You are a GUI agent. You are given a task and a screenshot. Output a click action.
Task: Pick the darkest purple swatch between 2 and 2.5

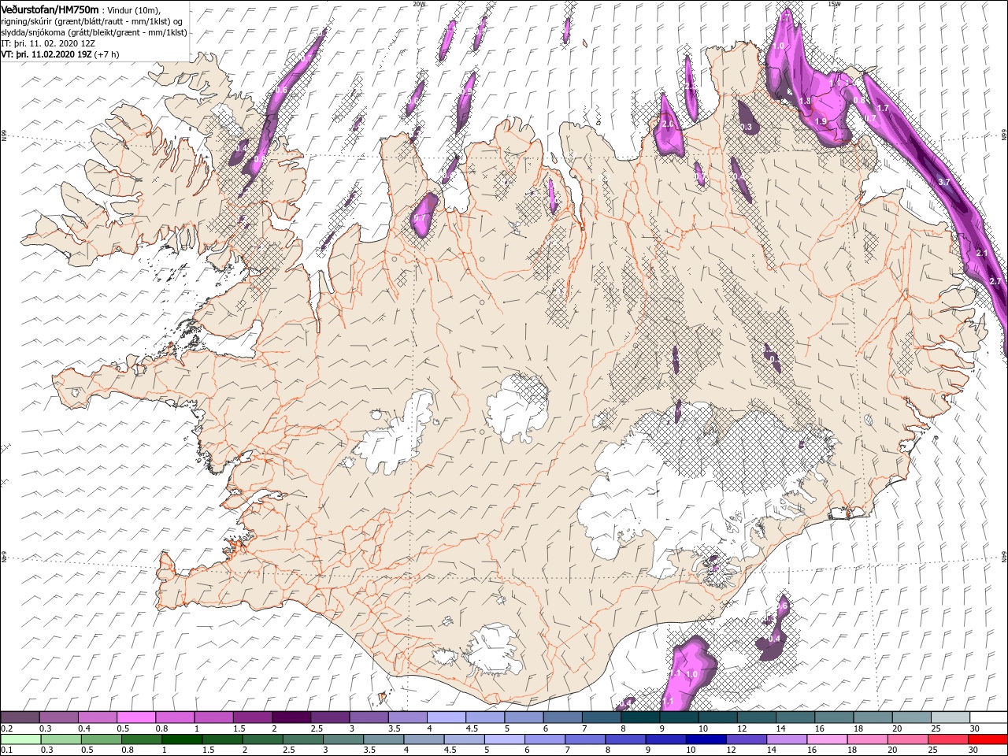coord(291,717)
